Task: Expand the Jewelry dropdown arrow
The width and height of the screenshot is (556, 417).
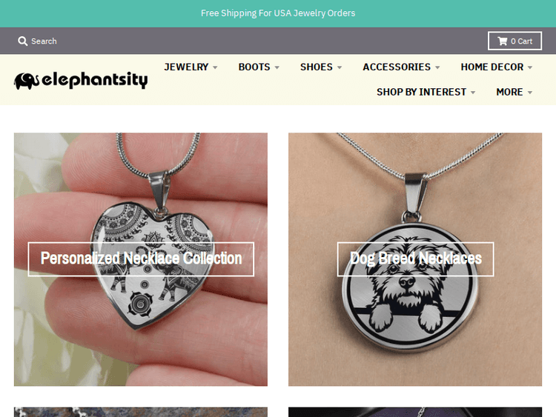Action: [x=215, y=67]
